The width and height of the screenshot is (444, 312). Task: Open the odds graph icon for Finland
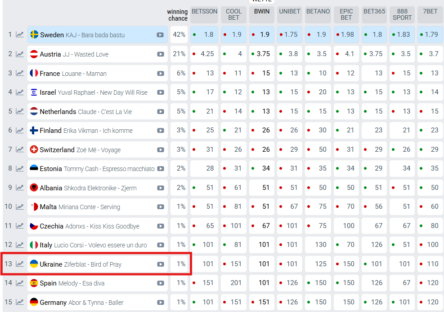coord(20,130)
